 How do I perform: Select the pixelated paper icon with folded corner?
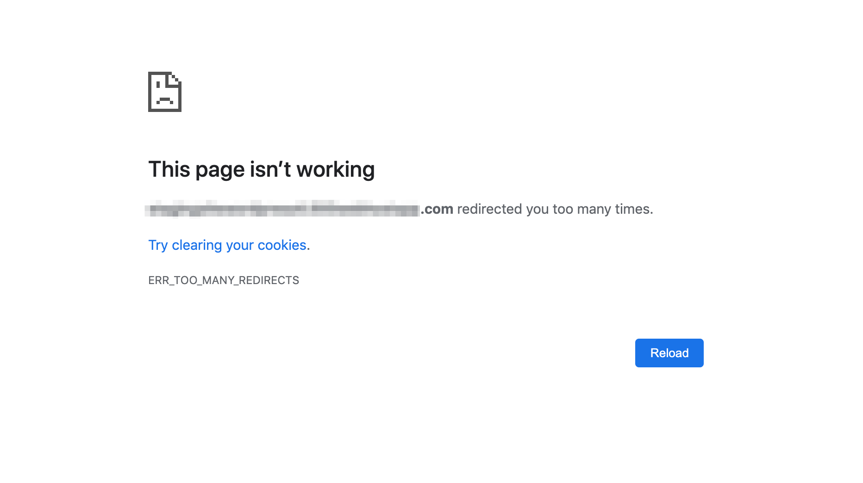[x=164, y=92]
